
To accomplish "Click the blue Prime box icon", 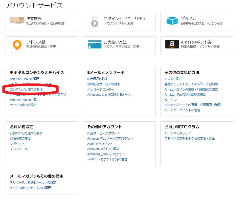I will (172, 21).
